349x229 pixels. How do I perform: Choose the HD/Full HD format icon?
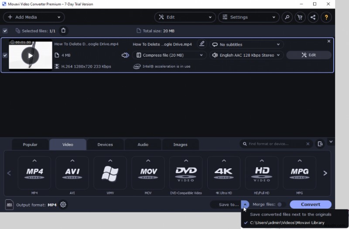click(261, 173)
